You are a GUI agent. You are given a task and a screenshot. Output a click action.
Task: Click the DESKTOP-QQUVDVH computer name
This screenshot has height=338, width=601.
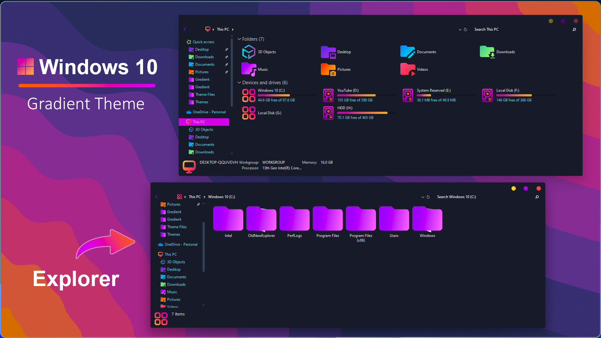coord(219,162)
